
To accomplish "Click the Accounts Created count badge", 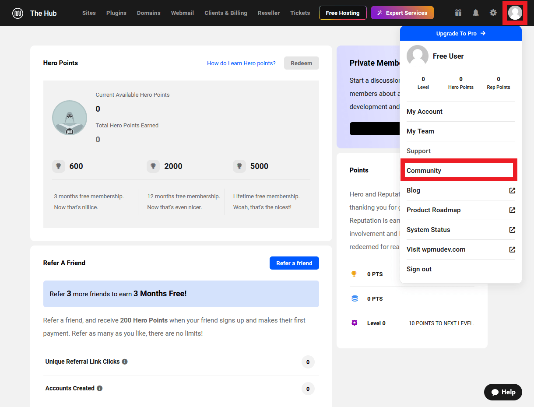I will click(308, 389).
